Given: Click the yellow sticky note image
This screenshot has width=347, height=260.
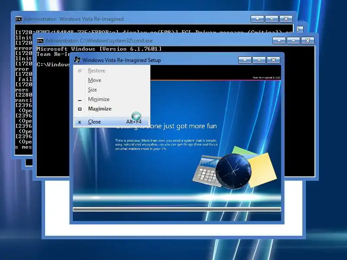Looking at the screenshot, I should (x=263, y=170).
